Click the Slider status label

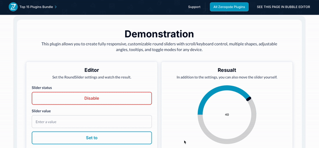click(x=42, y=88)
